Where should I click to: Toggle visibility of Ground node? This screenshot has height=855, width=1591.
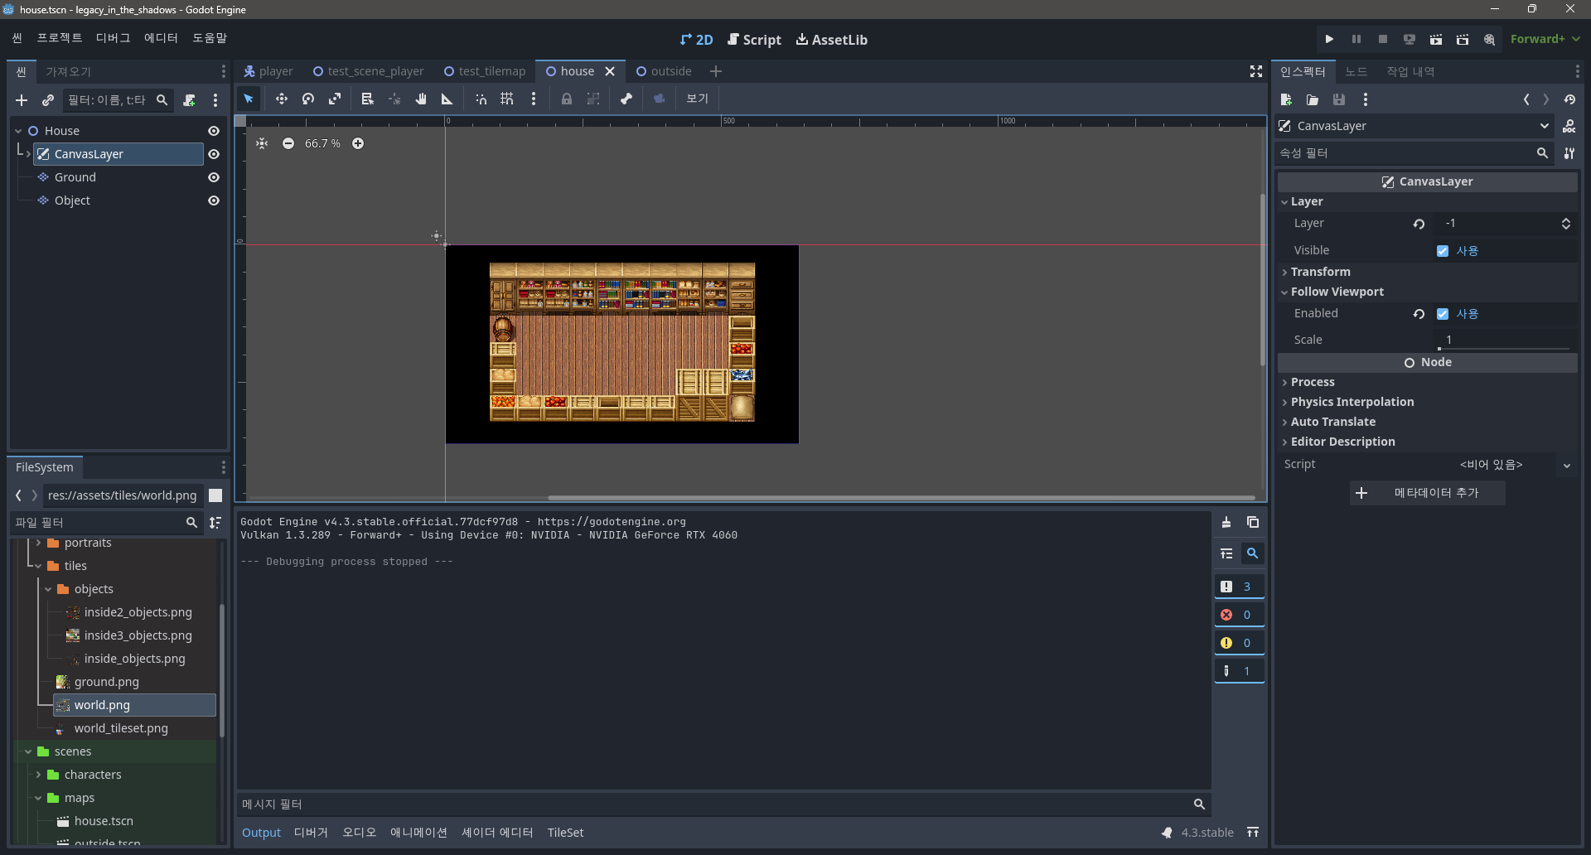tap(214, 177)
